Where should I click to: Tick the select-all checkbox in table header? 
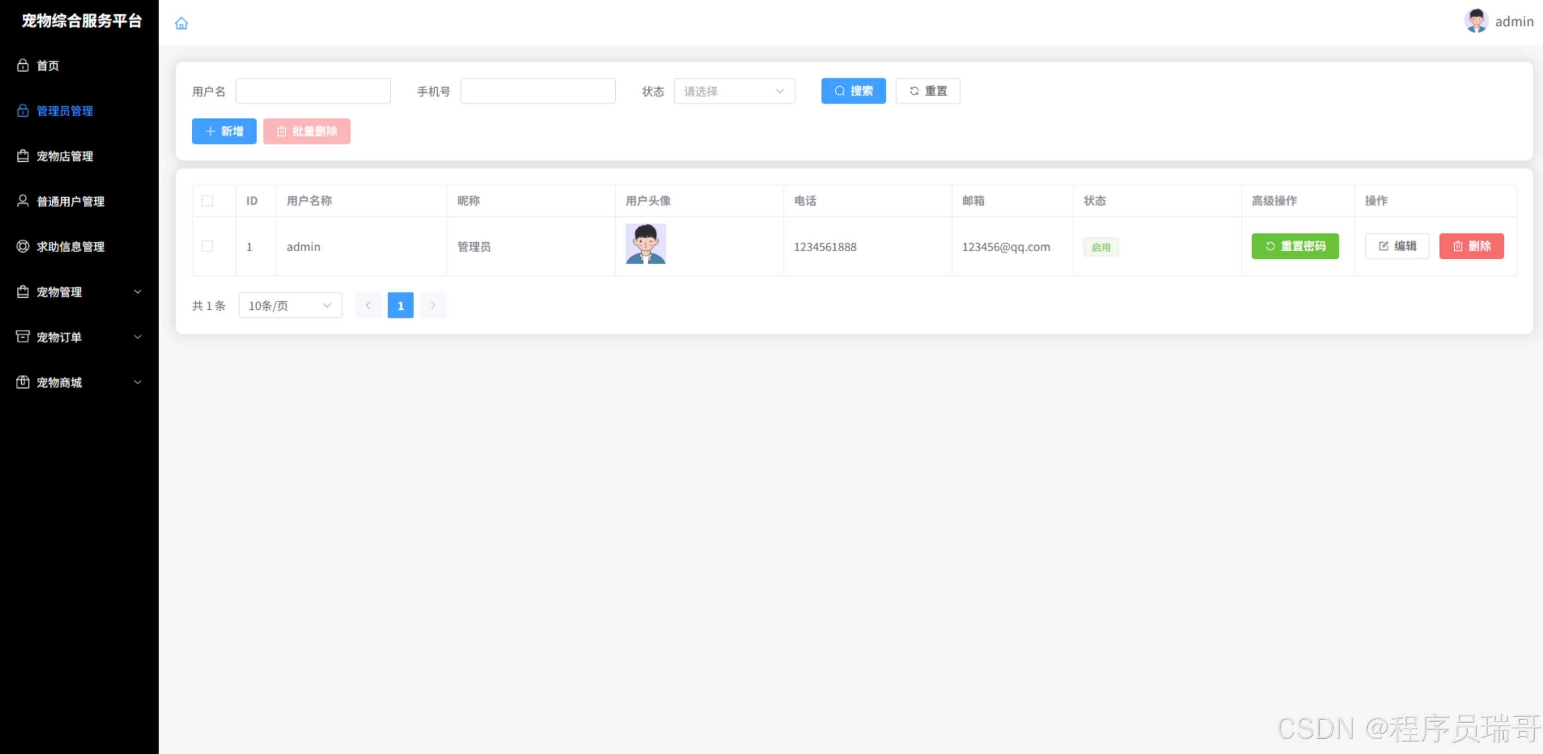[207, 201]
